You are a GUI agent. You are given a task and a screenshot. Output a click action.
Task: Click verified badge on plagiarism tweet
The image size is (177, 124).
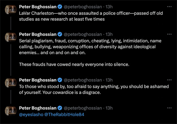(x=60, y=34)
